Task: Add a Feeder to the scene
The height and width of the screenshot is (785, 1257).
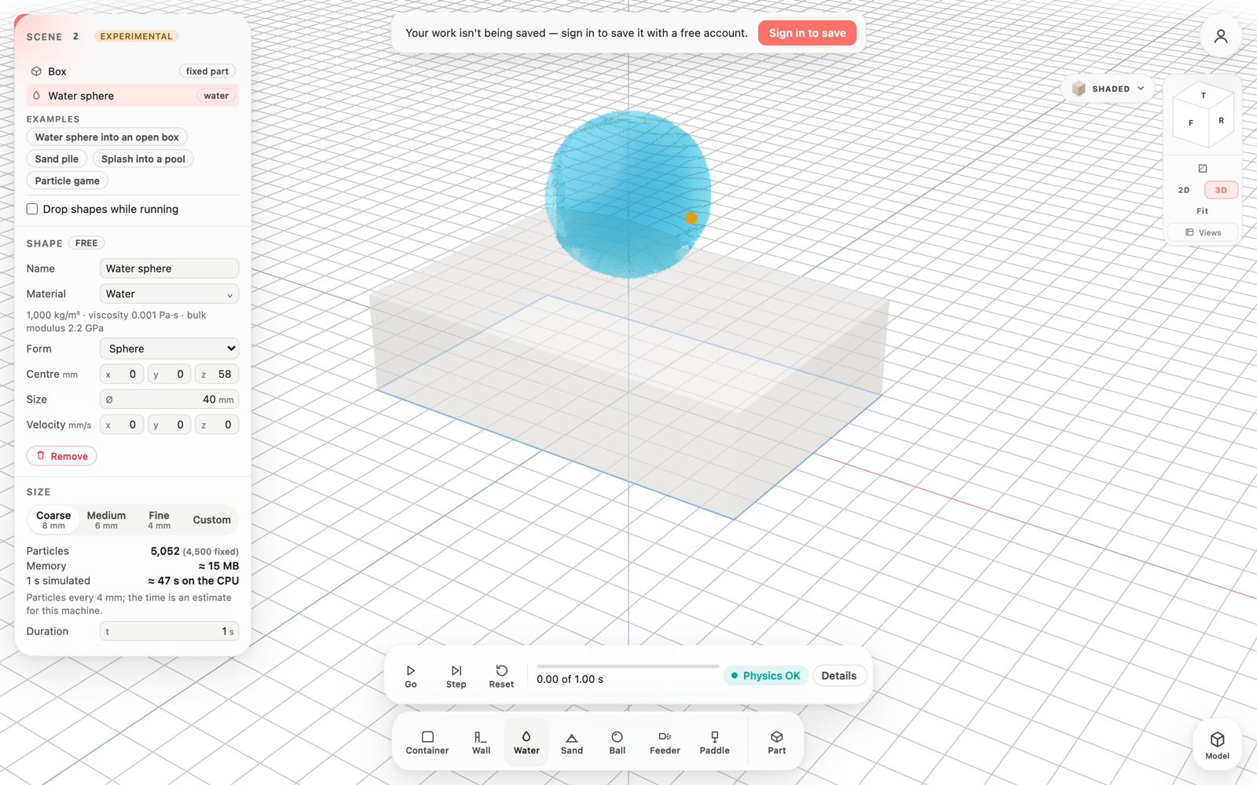Action: click(665, 743)
